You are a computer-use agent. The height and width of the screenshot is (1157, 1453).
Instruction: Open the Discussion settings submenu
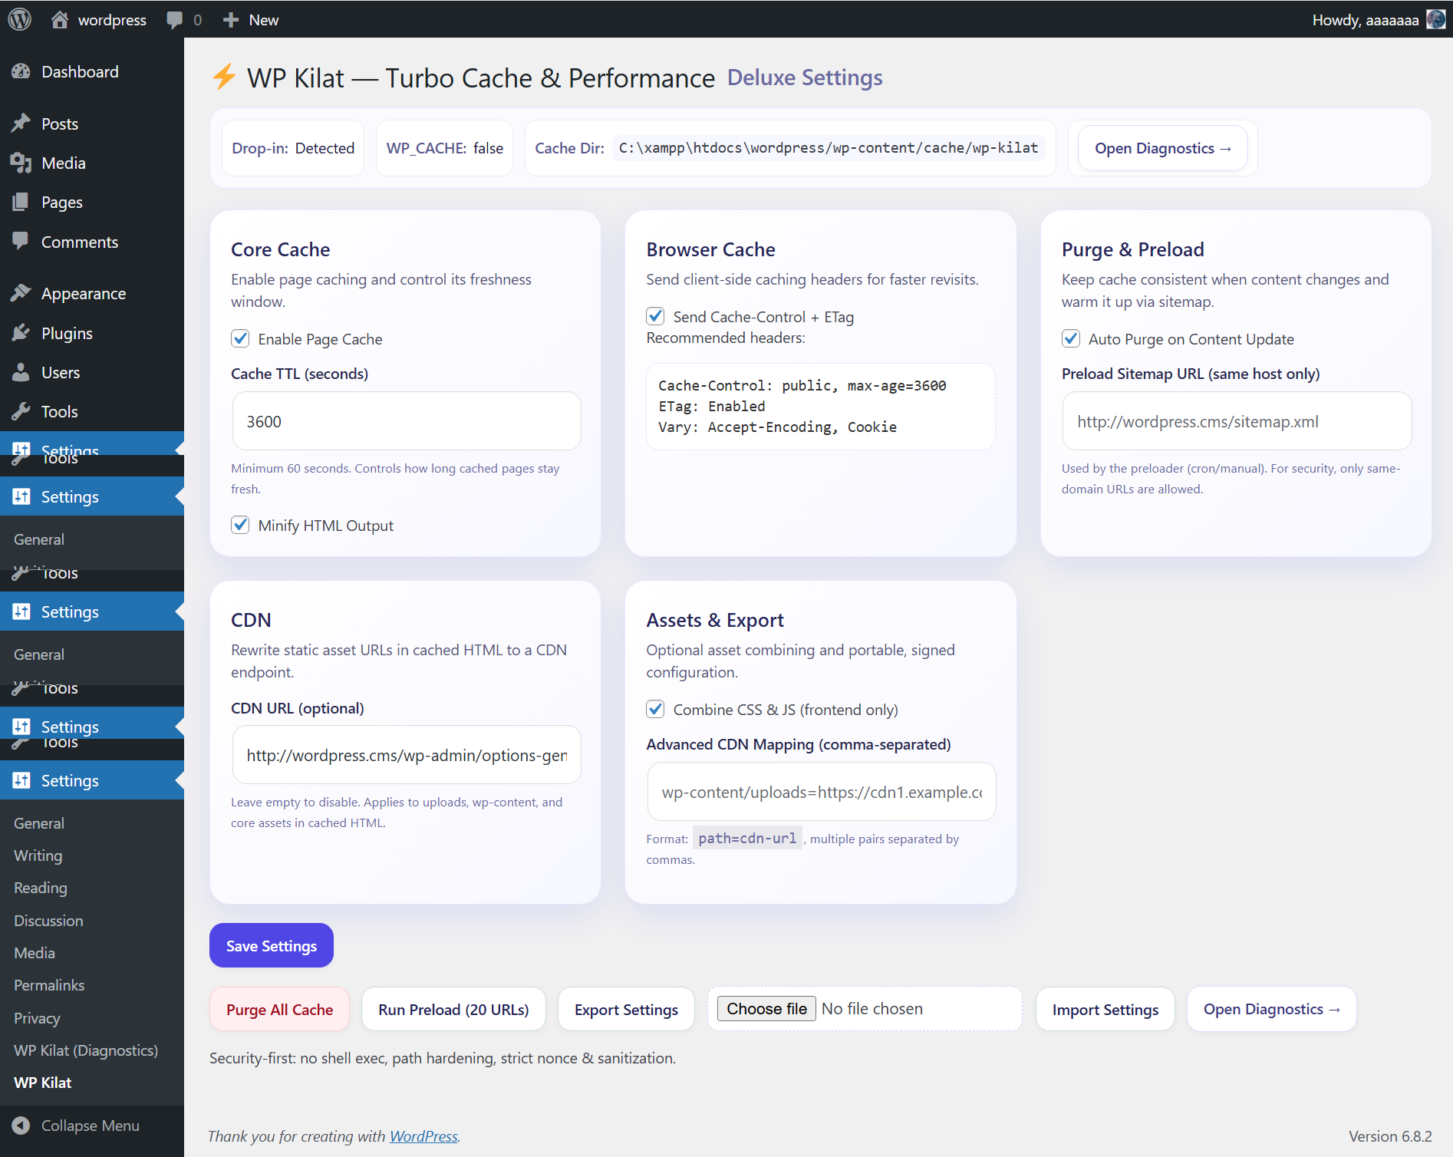click(x=48, y=921)
